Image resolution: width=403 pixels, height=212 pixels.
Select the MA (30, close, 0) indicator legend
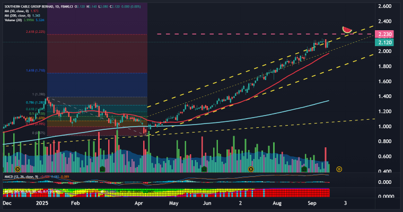(16, 10)
